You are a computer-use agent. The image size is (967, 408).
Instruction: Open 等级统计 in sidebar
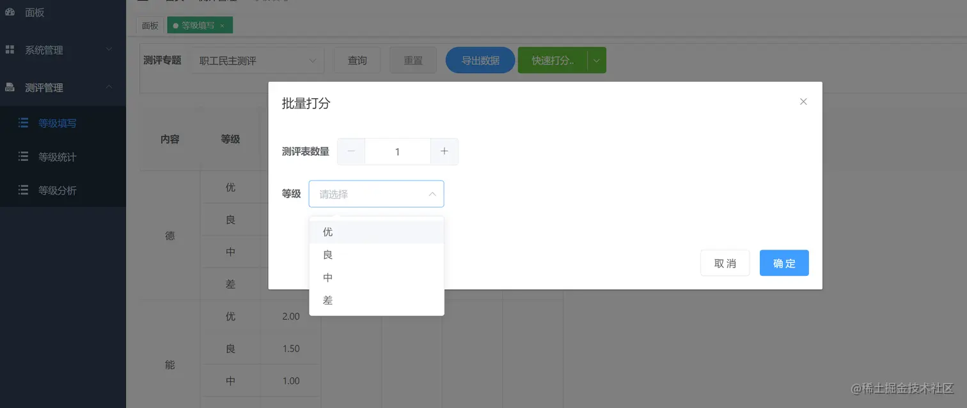tap(63, 157)
